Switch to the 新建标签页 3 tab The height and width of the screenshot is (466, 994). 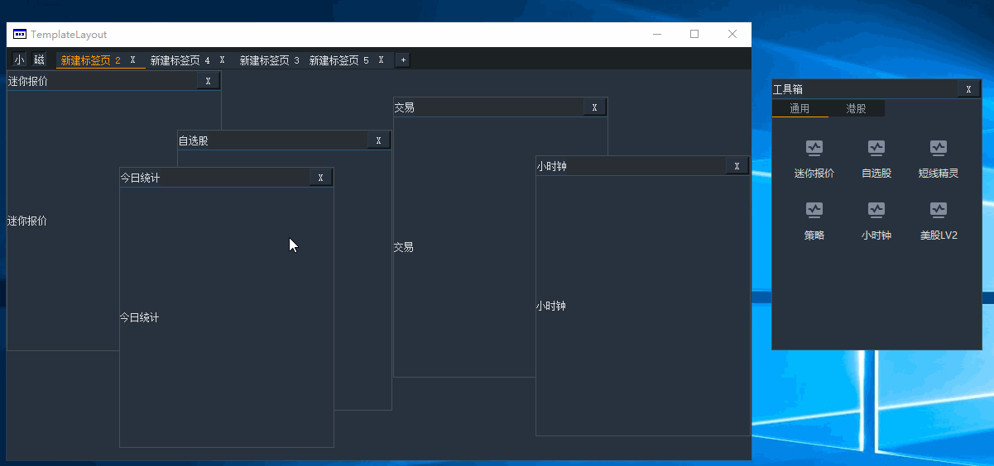(270, 60)
